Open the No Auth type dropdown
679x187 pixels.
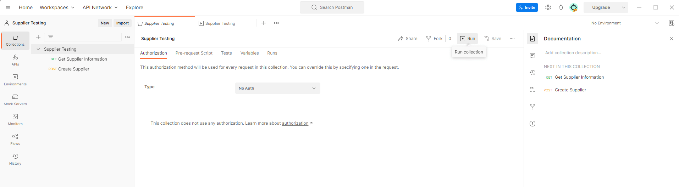278,88
